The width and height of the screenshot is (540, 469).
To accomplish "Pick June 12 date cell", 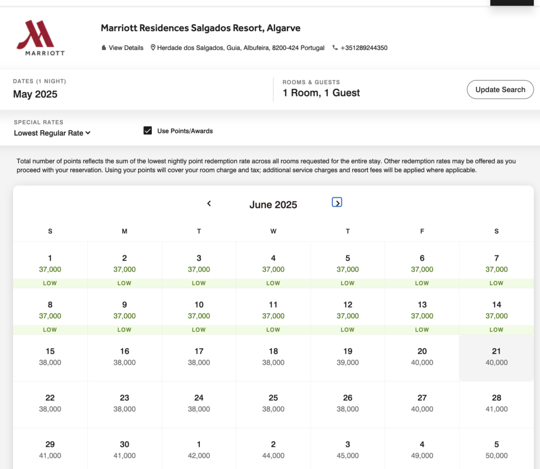I will pos(348,311).
